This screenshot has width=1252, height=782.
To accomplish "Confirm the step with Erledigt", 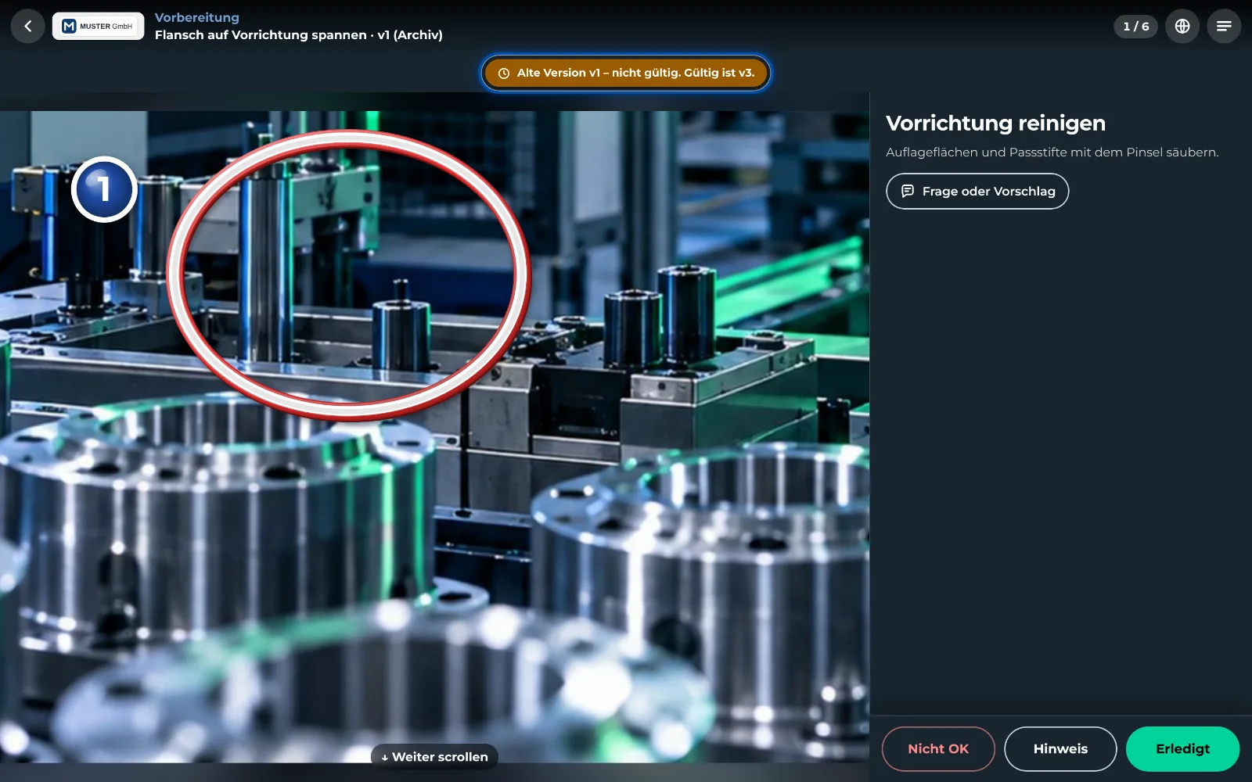I will coord(1182,749).
